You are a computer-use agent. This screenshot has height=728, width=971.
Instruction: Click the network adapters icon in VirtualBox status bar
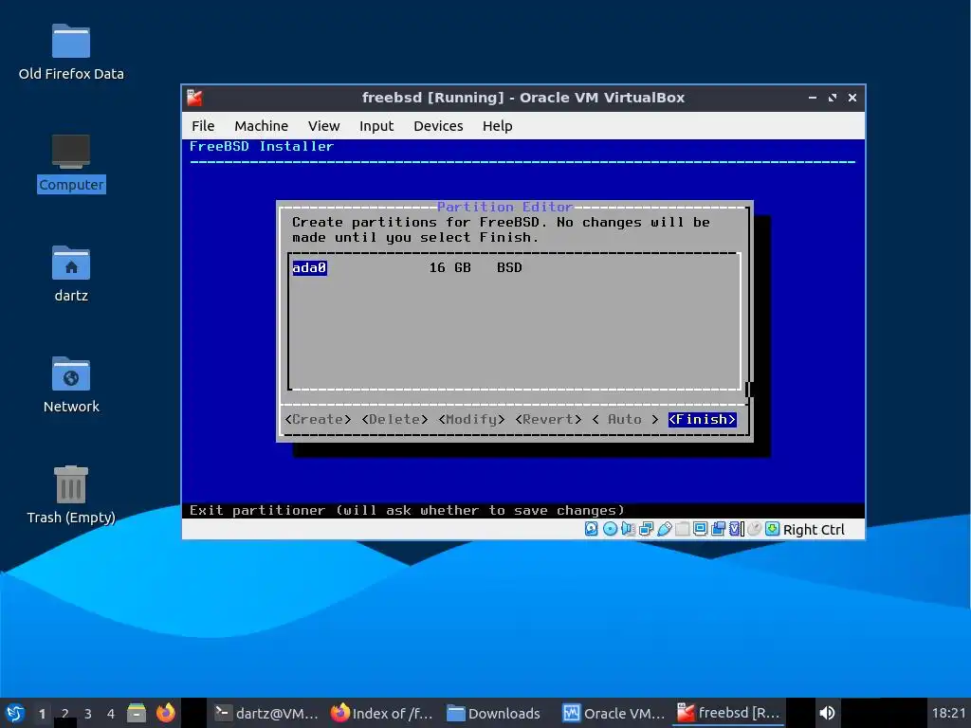coord(646,529)
